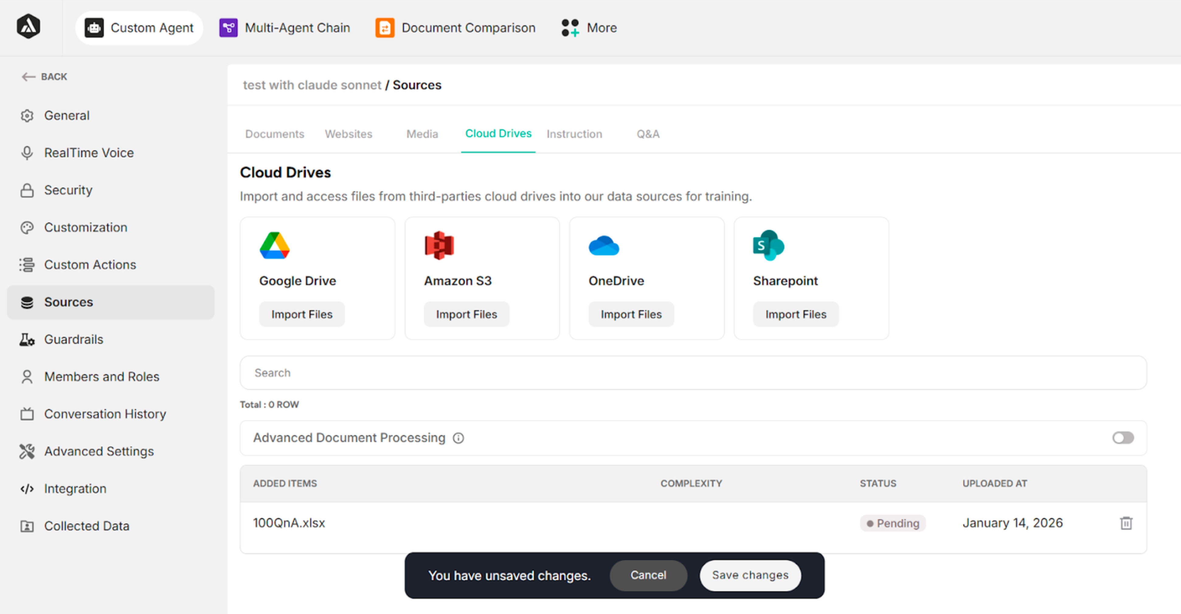
Task: Go back using BACK link
Action: pos(45,77)
